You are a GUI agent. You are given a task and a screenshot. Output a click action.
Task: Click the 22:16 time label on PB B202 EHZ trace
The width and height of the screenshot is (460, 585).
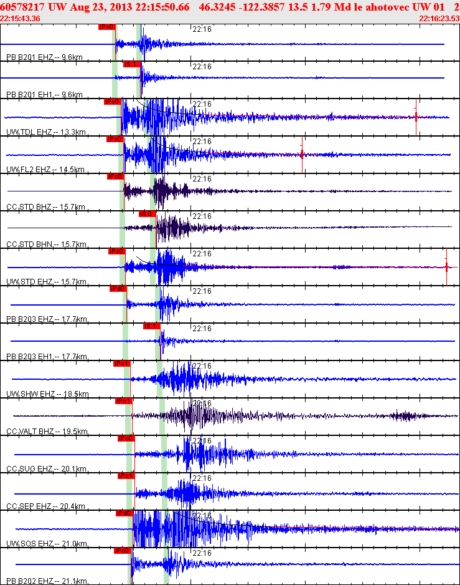pos(202,553)
